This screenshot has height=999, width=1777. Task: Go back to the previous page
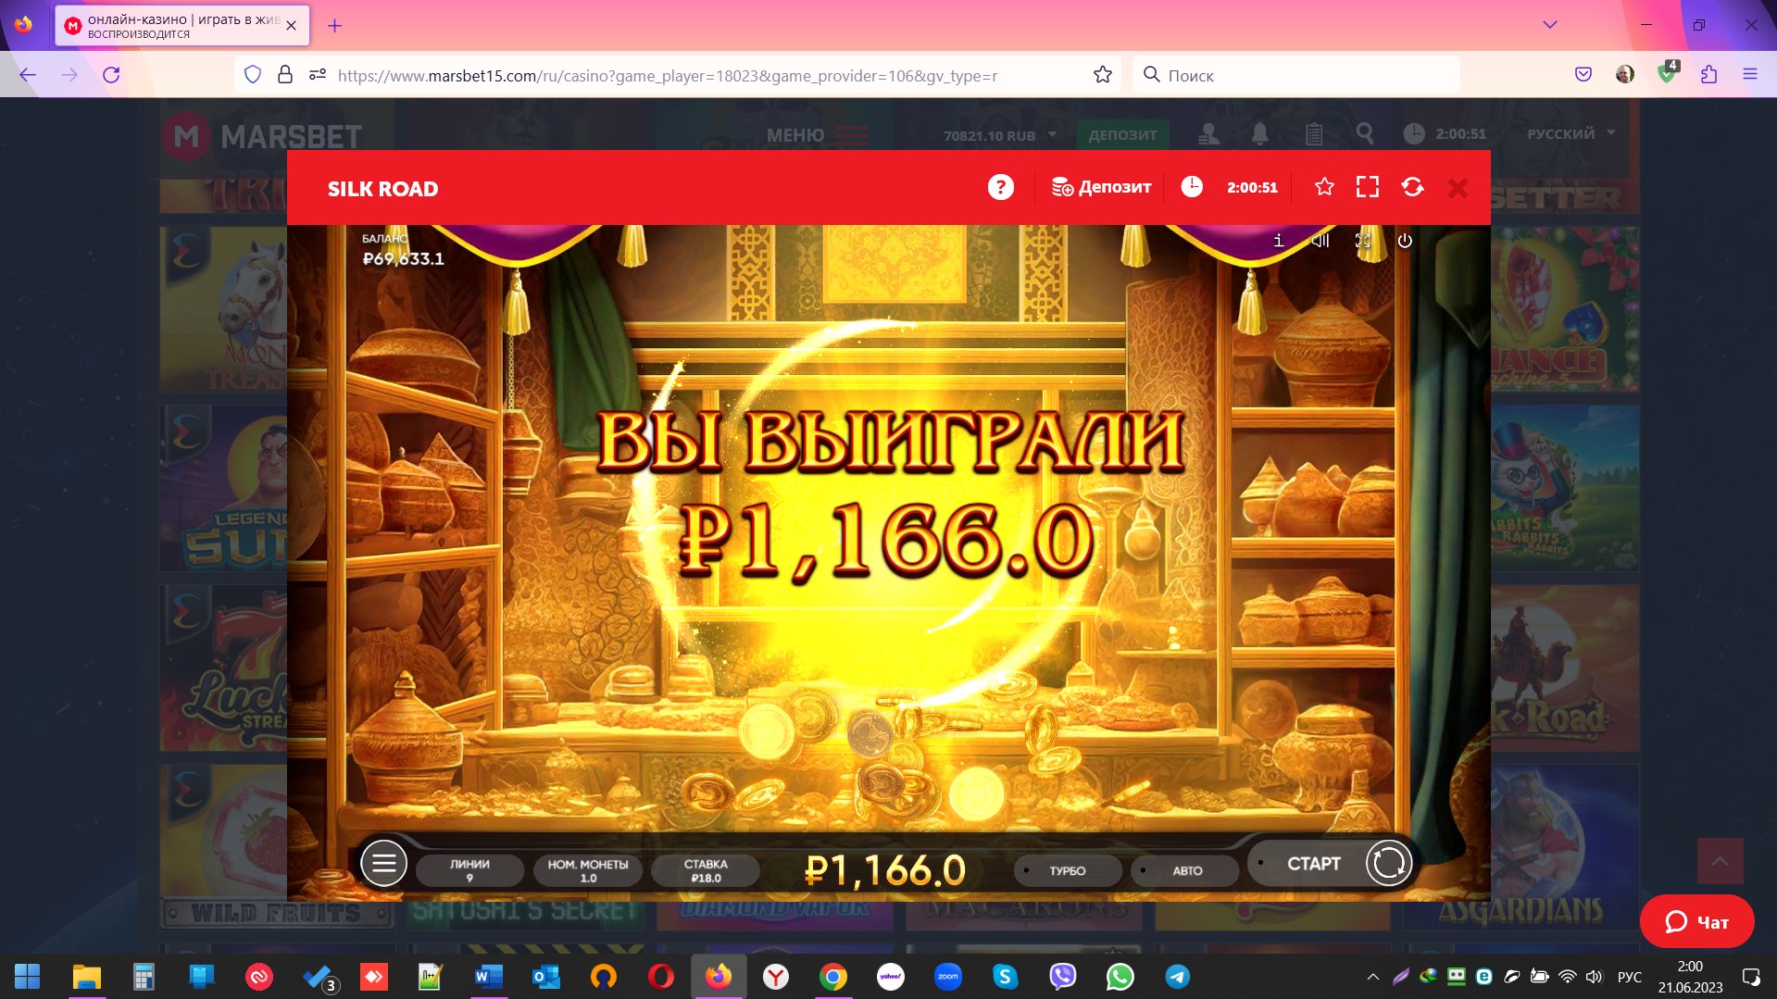coord(28,75)
